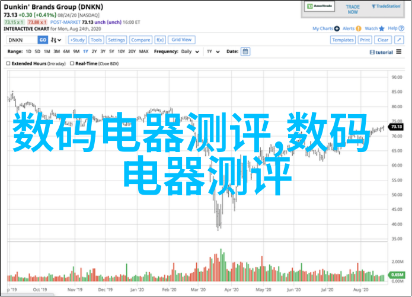Set range to 5Y

pyautogui.click(x=111, y=51)
